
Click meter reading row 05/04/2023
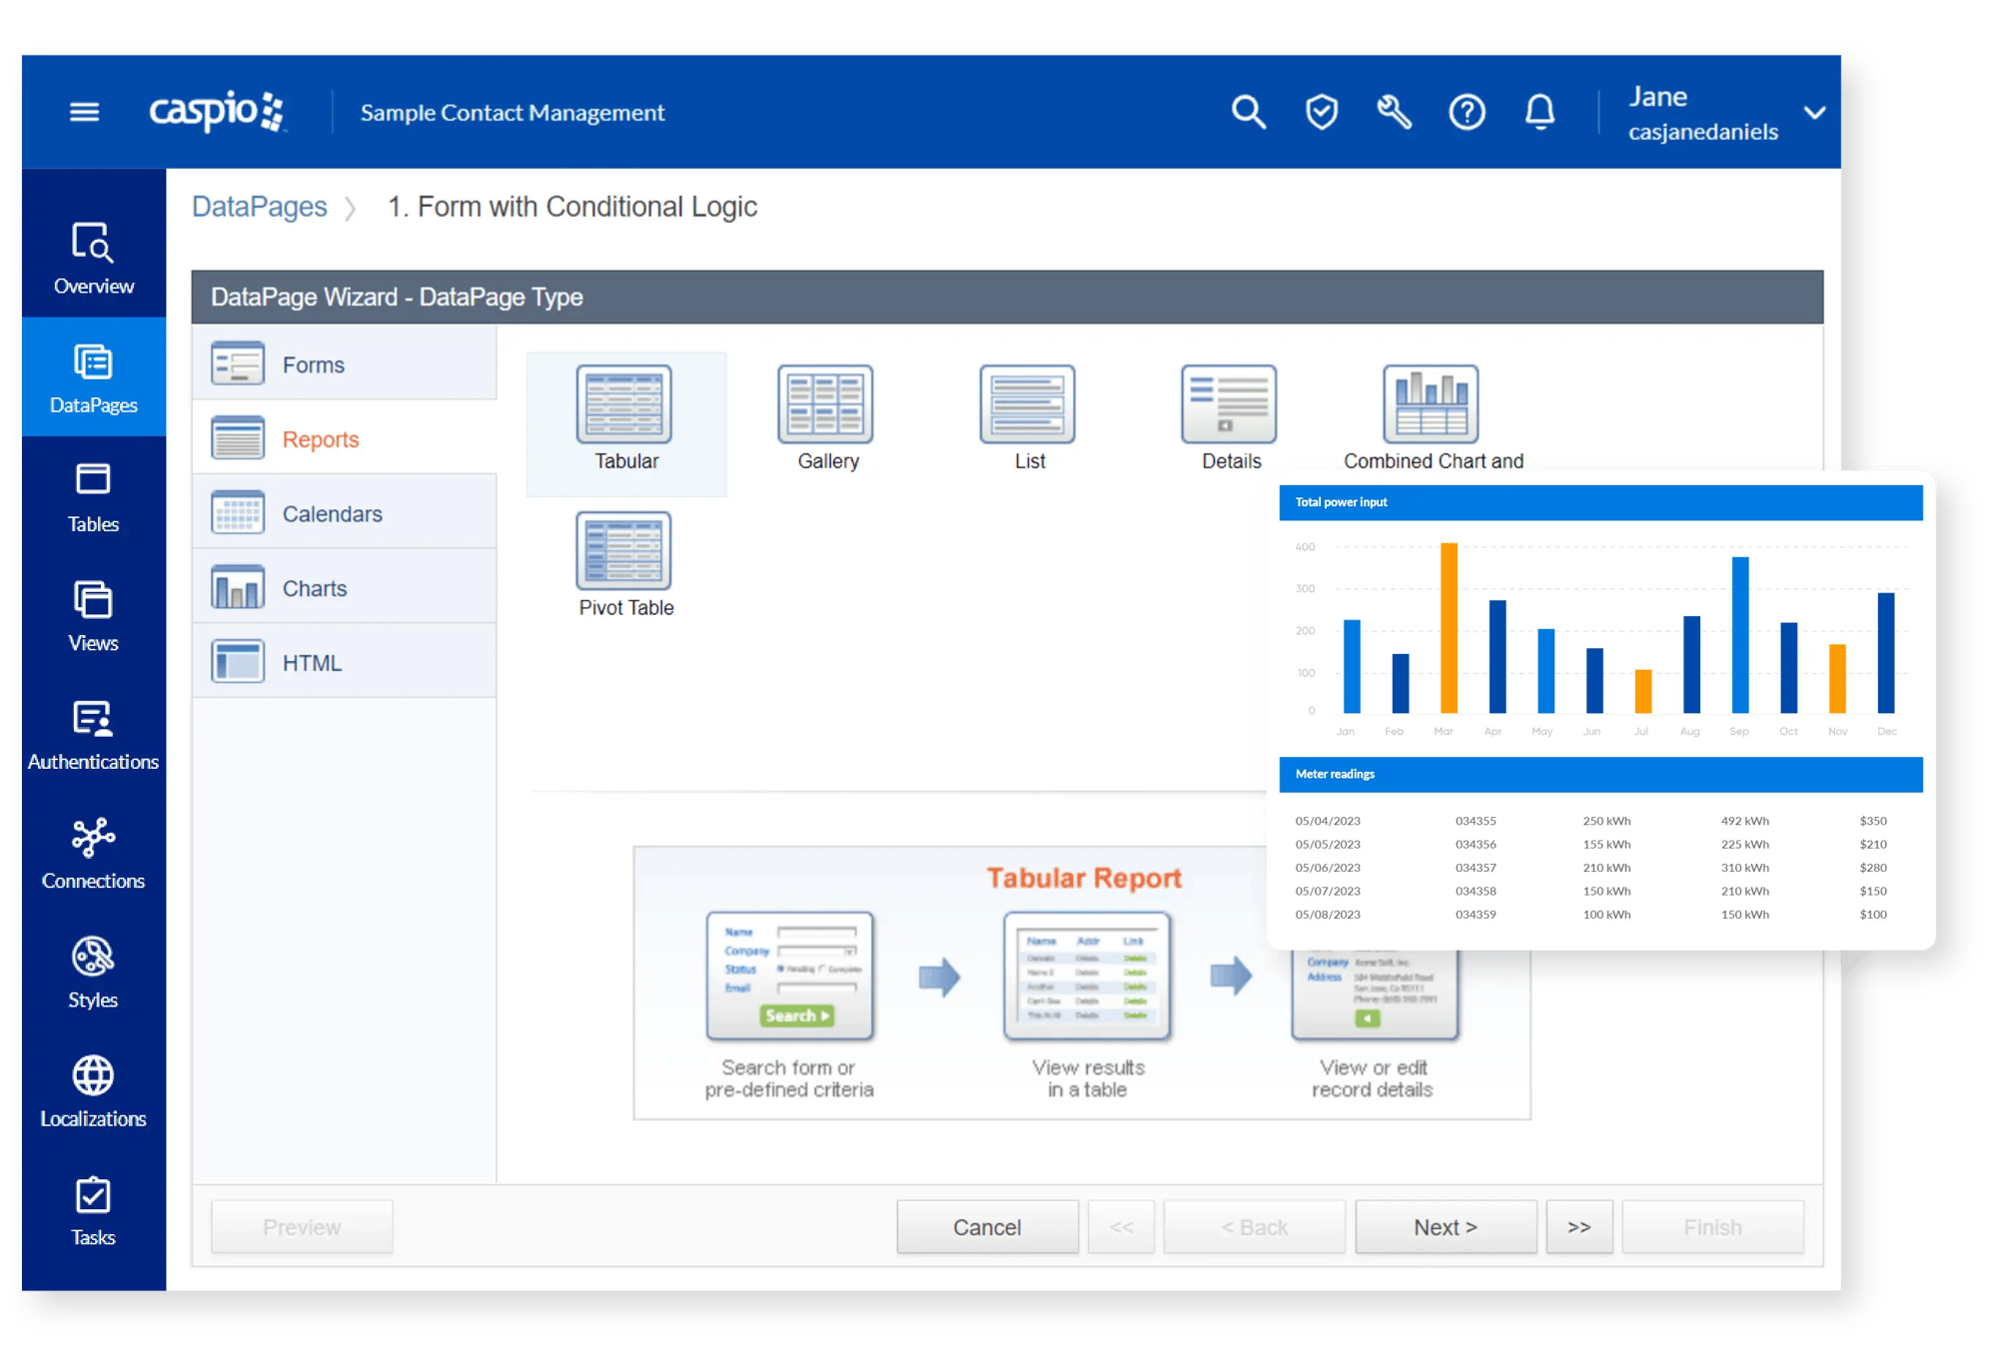tap(1590, 821)
